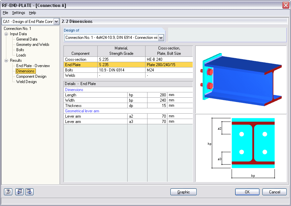Open Geometry and Welds page
This screenshot has height=206, width=291.
(x=33, y=45)
